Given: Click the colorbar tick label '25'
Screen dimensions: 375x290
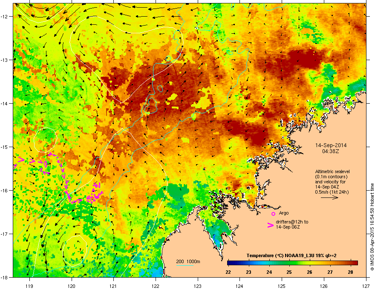Looking at the screenshot, I should click(x=289, y=272).
